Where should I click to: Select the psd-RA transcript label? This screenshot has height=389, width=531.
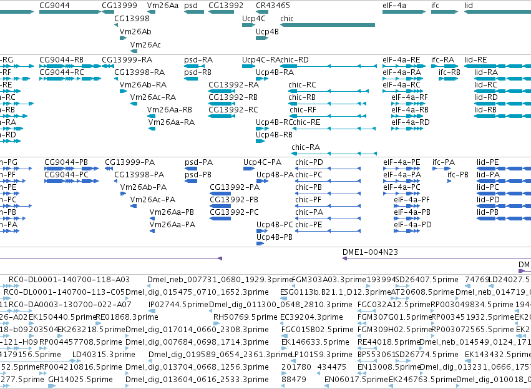[198, 60]
